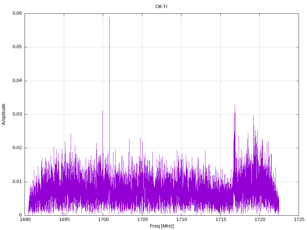Click the 0.031 peak tip at 1700 MHz

(103, 111)
